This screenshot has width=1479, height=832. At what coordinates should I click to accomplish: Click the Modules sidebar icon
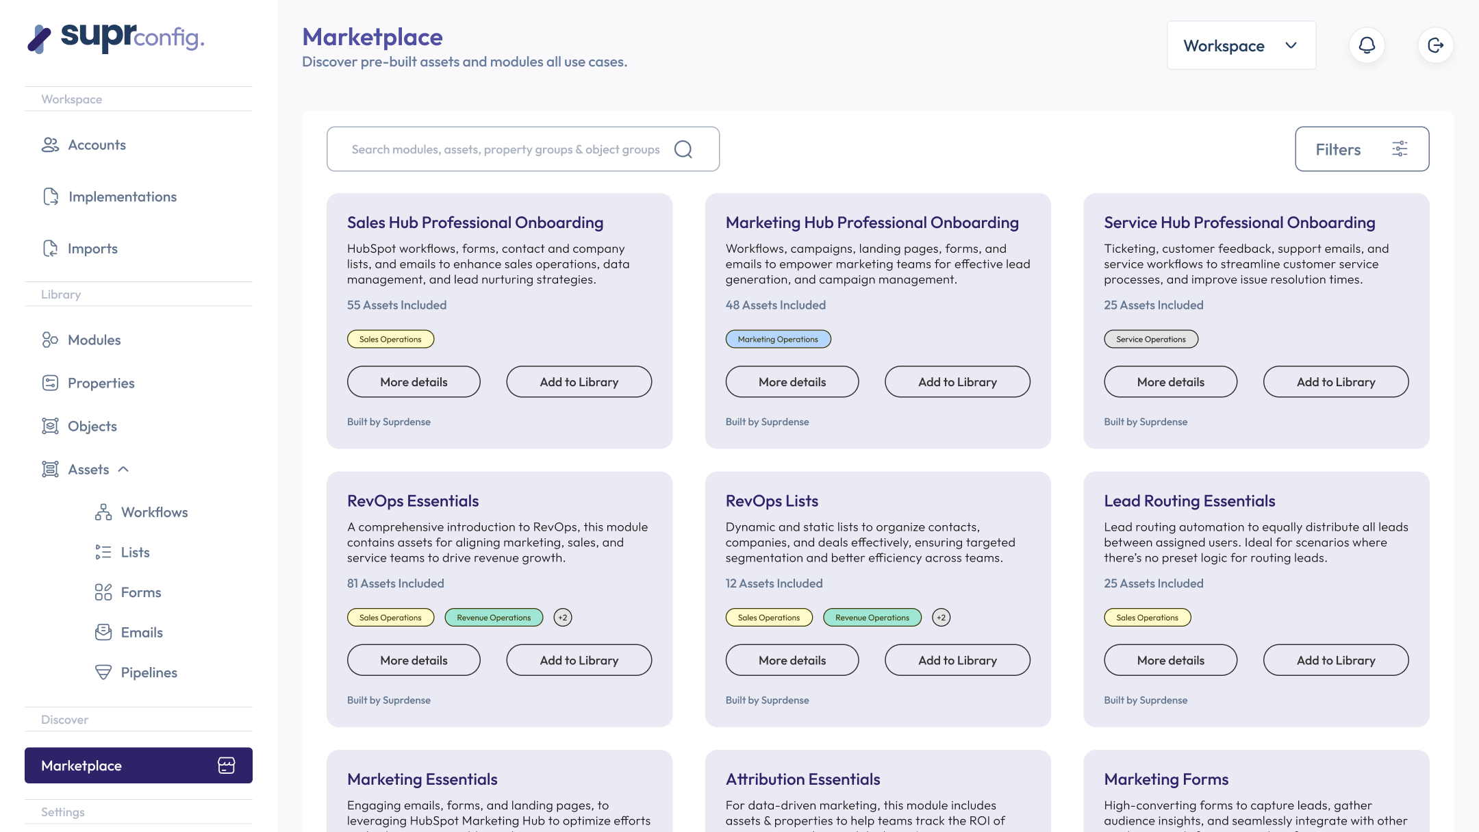[x=50, y=340]
